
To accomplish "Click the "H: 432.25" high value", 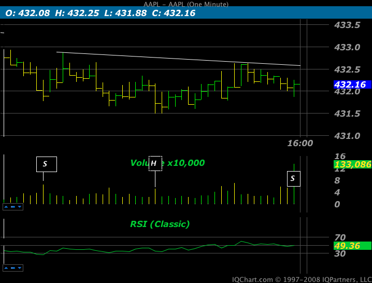I will pos(77,13).
